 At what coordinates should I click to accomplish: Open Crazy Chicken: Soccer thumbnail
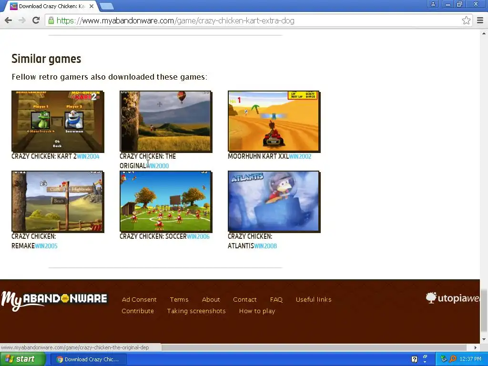pos(166,202)
